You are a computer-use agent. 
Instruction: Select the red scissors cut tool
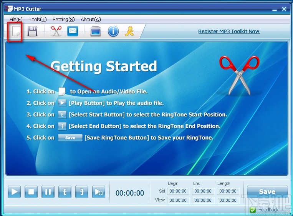tap(56, 31)
